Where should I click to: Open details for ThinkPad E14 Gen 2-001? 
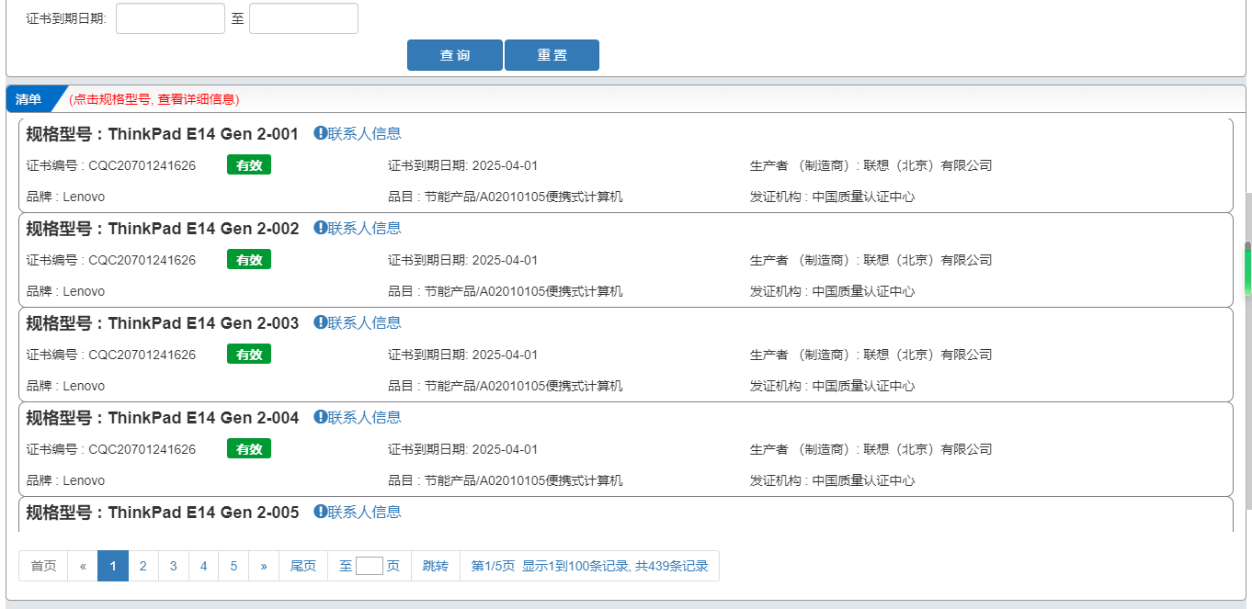point(162,134)
